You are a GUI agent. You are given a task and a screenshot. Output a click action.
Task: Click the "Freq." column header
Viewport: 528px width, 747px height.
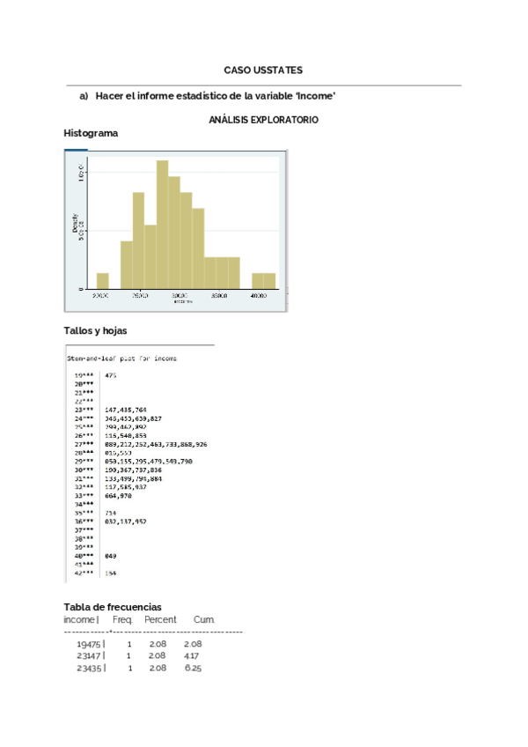123,620
